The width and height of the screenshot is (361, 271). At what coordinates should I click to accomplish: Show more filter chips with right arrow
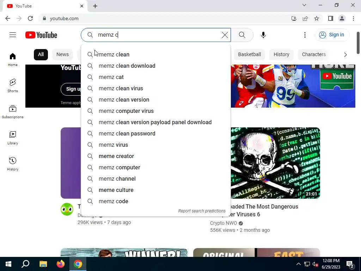point(345,55)
